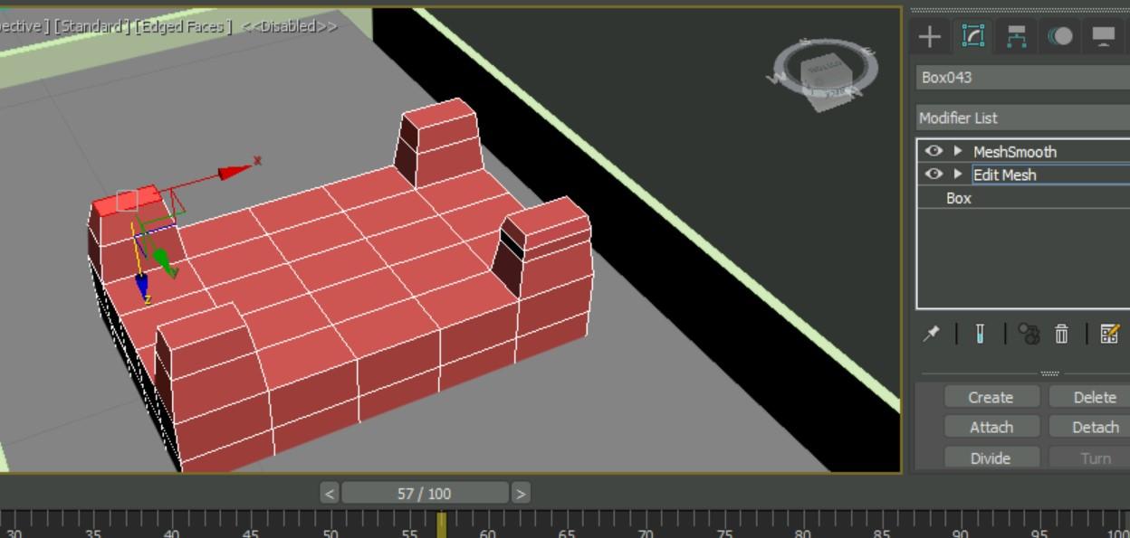Select Edit Mesh in the modifier stack
The width and height of the screenshot is (1130, 538).
pos(1005,175)
